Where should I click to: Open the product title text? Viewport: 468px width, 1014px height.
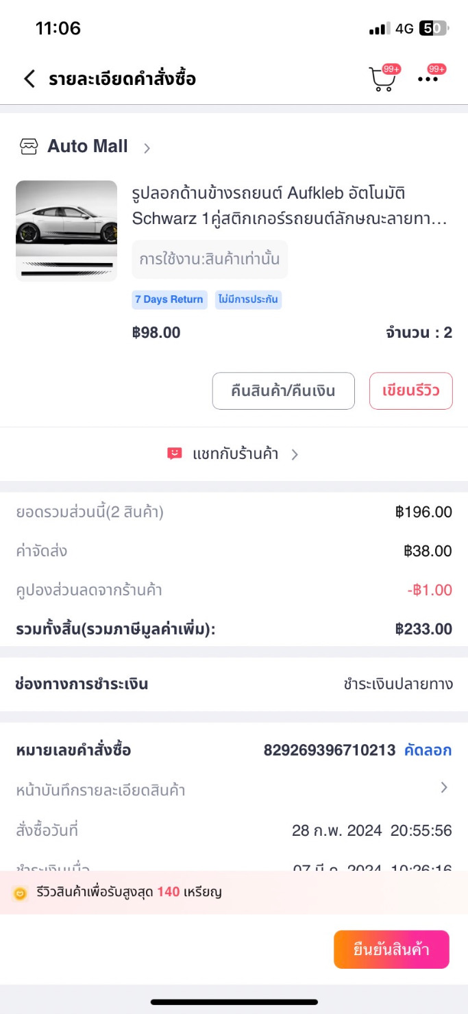[289, 206]
